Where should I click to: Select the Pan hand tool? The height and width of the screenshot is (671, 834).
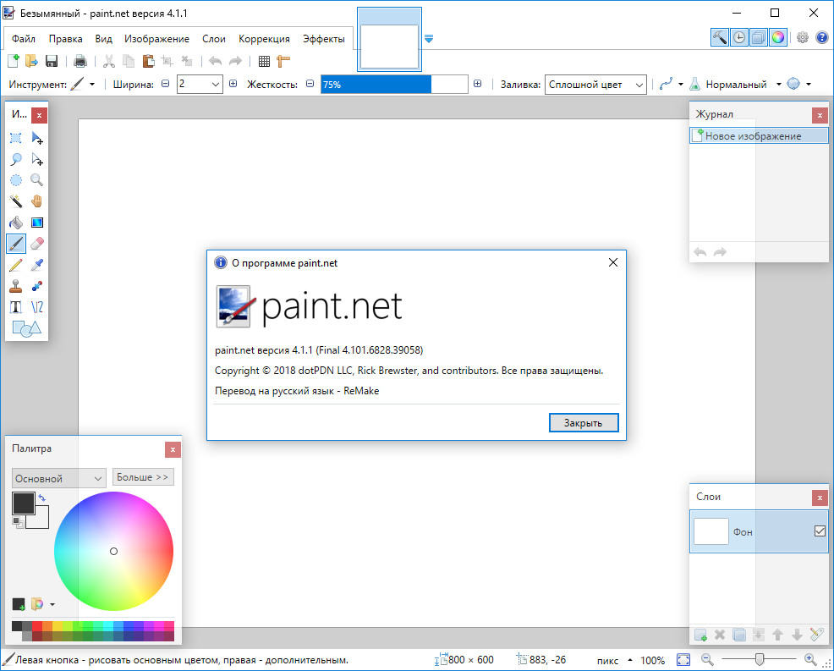36,201
